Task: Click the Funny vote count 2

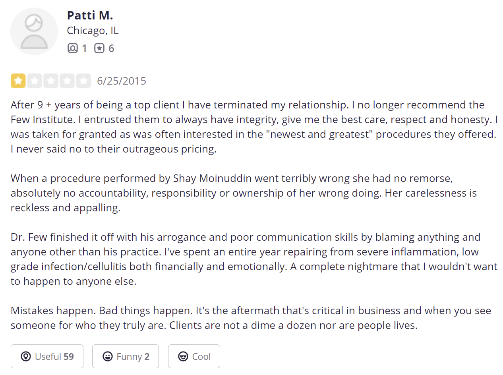Action: [x=147, y=356]
